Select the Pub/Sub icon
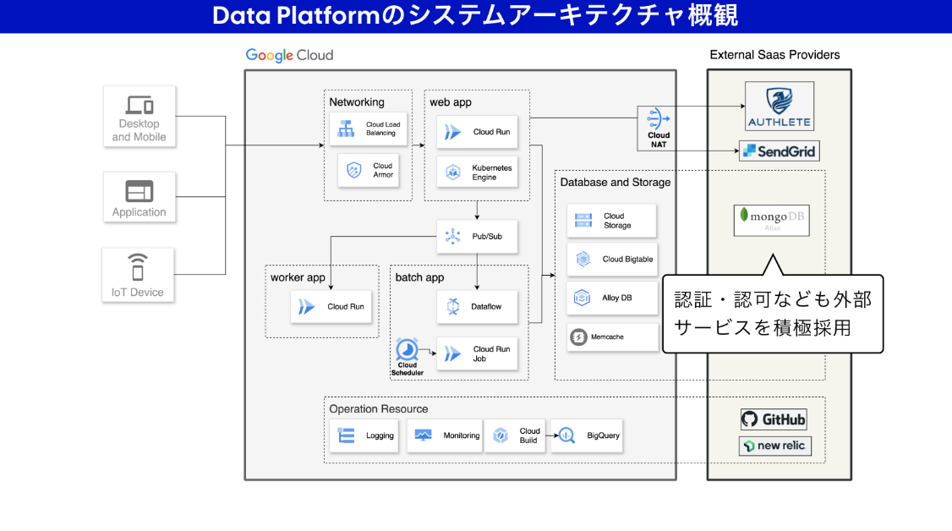 click(x=452, y=237)
